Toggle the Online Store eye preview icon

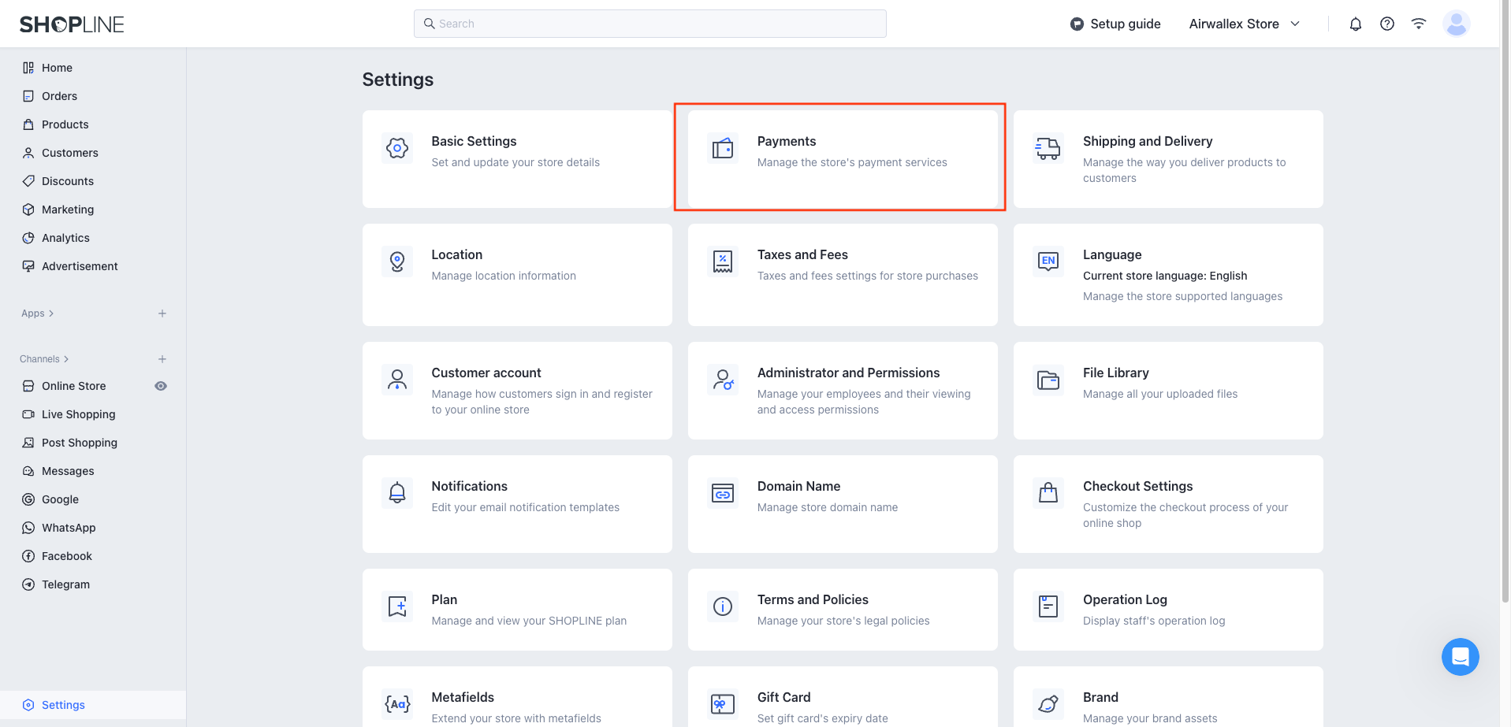(161, 386)
